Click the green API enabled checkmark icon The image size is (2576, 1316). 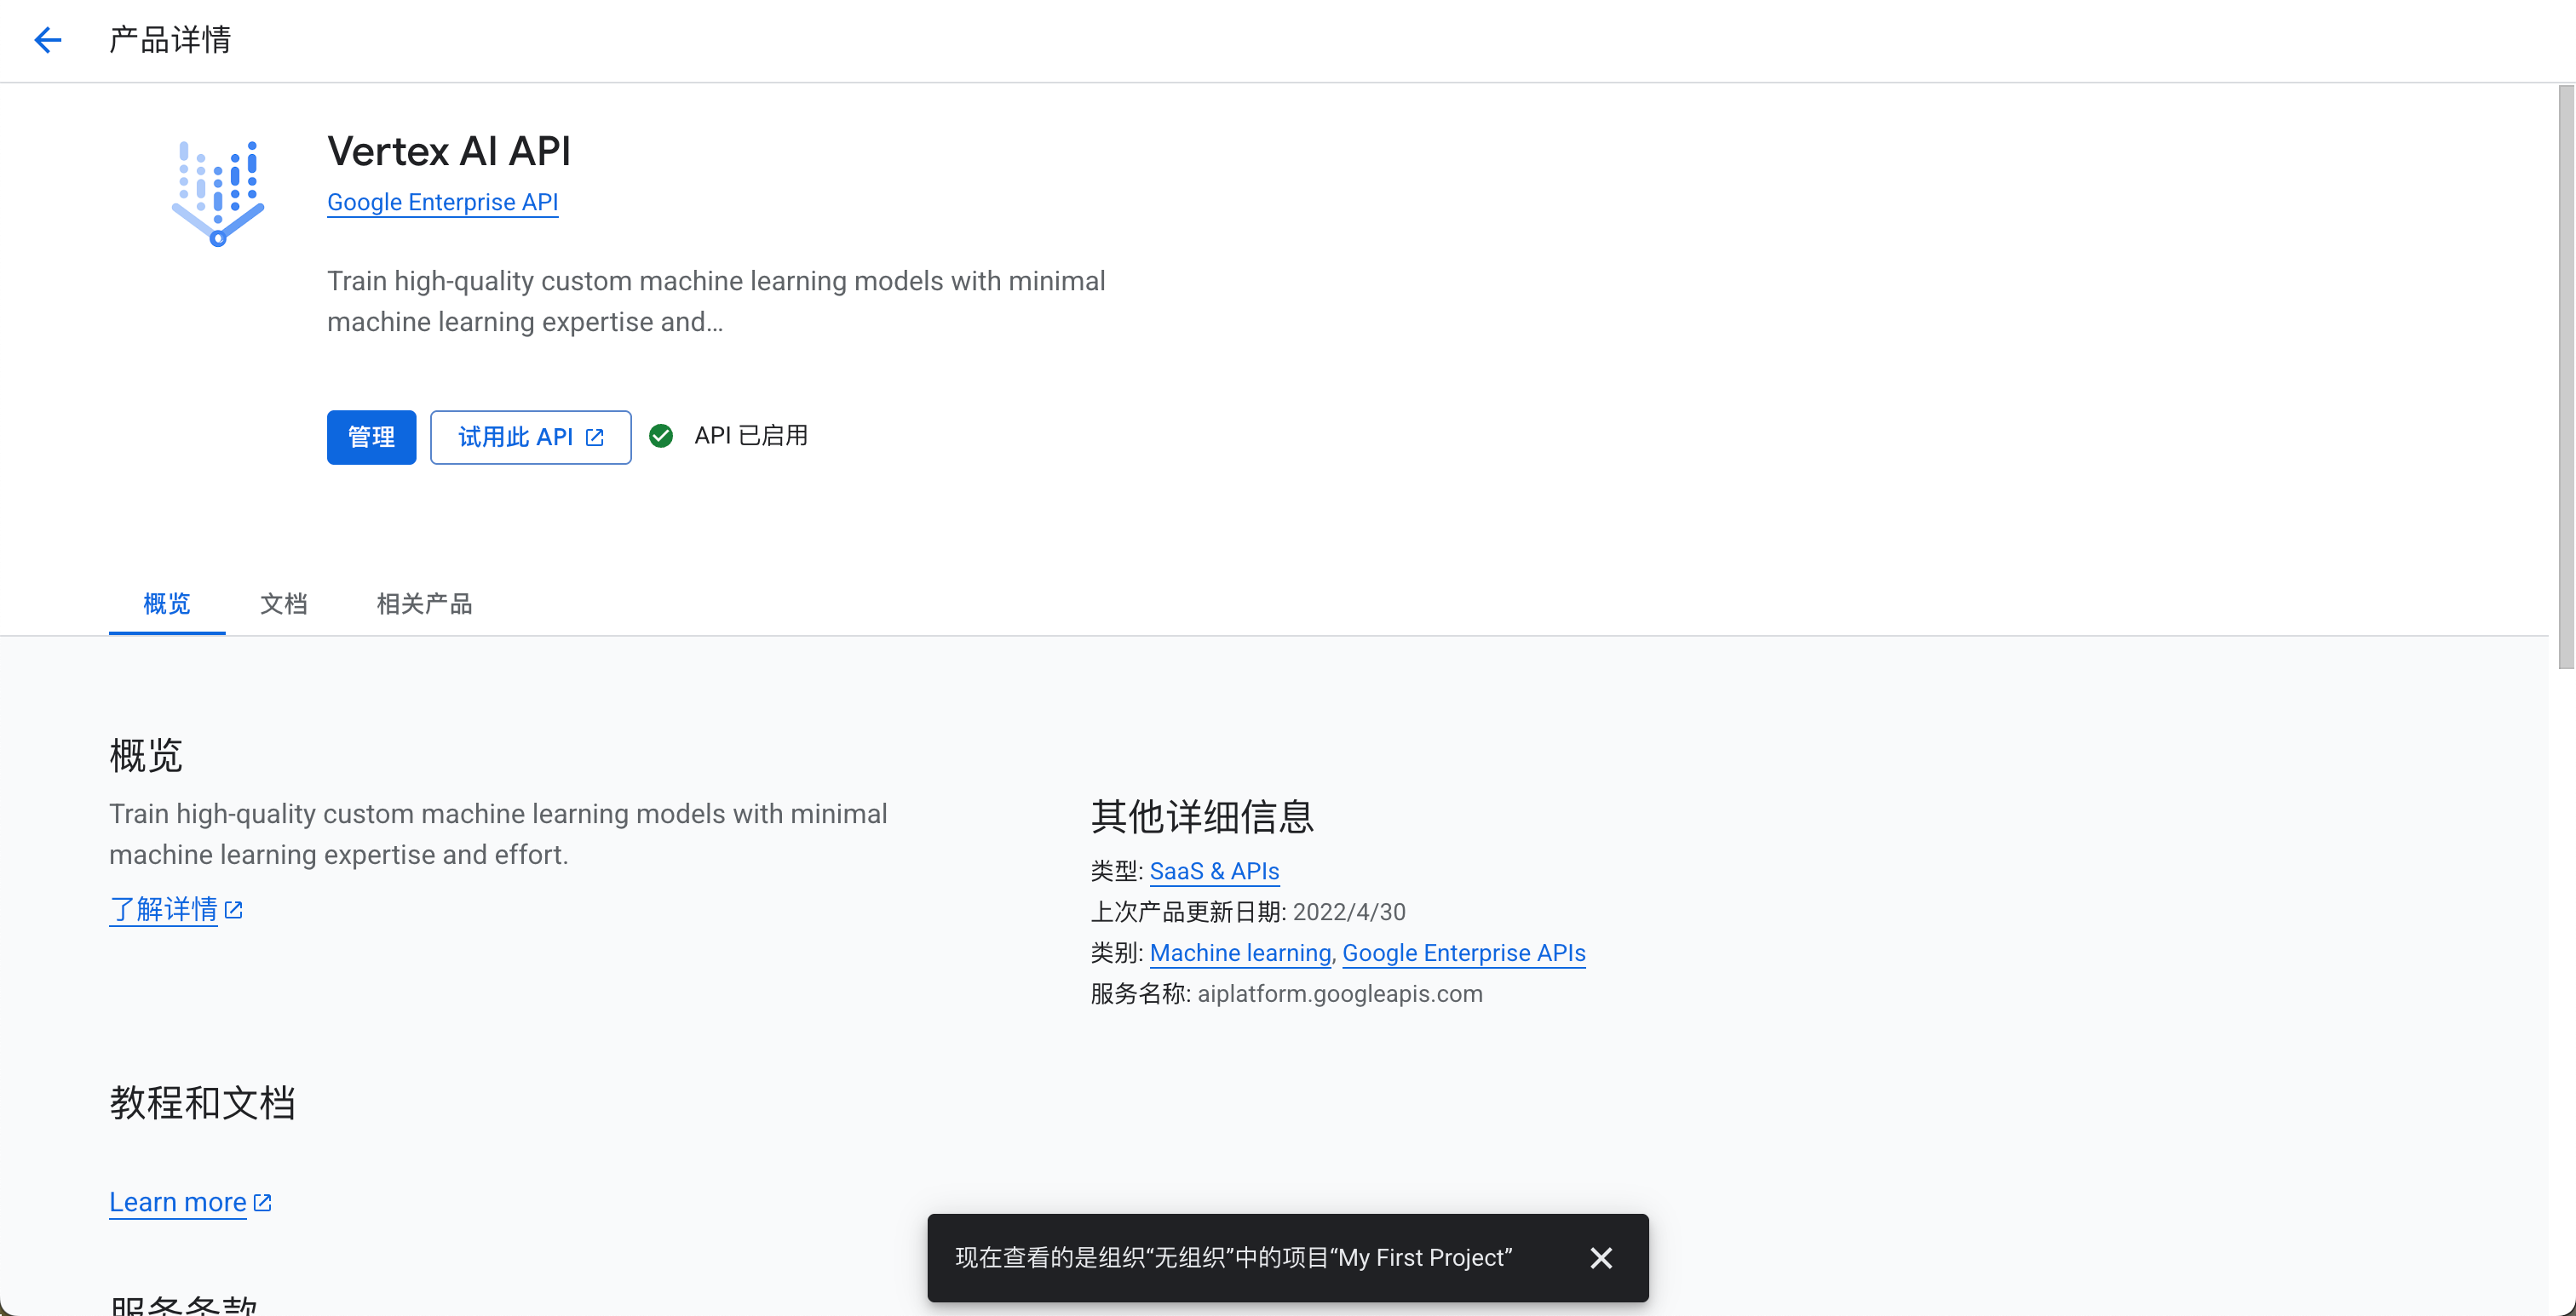click(661, 437)
